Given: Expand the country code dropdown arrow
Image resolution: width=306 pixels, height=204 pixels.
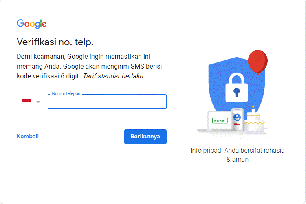Looking at the screenshot, I should pyautogui.click(x=38, y=102).
